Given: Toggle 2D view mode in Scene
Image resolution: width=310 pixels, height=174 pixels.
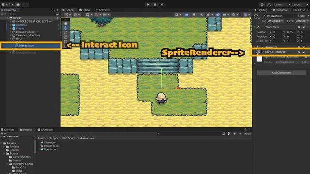Looking at the screenshot, I should pyautogui.click(x=186, y=14).
